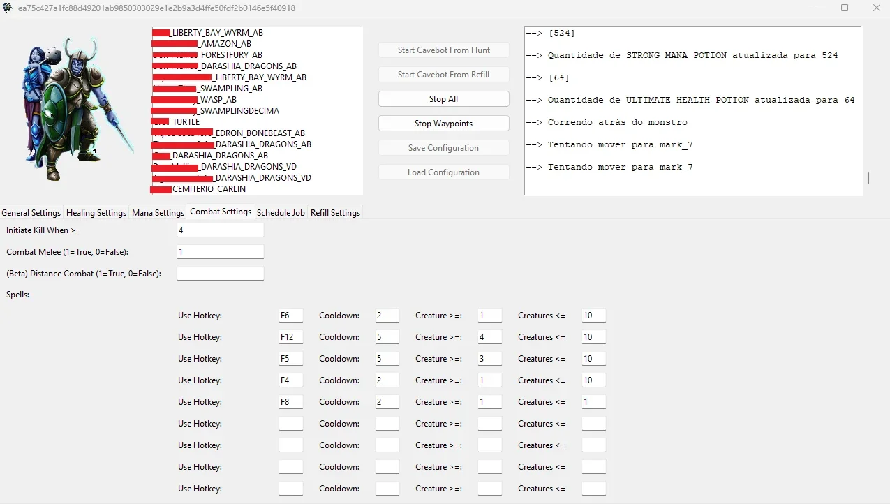The width and height of the screenshot is (890, 504).
Task: Click the Stop Waypoints button
Action: pos(443,124)
